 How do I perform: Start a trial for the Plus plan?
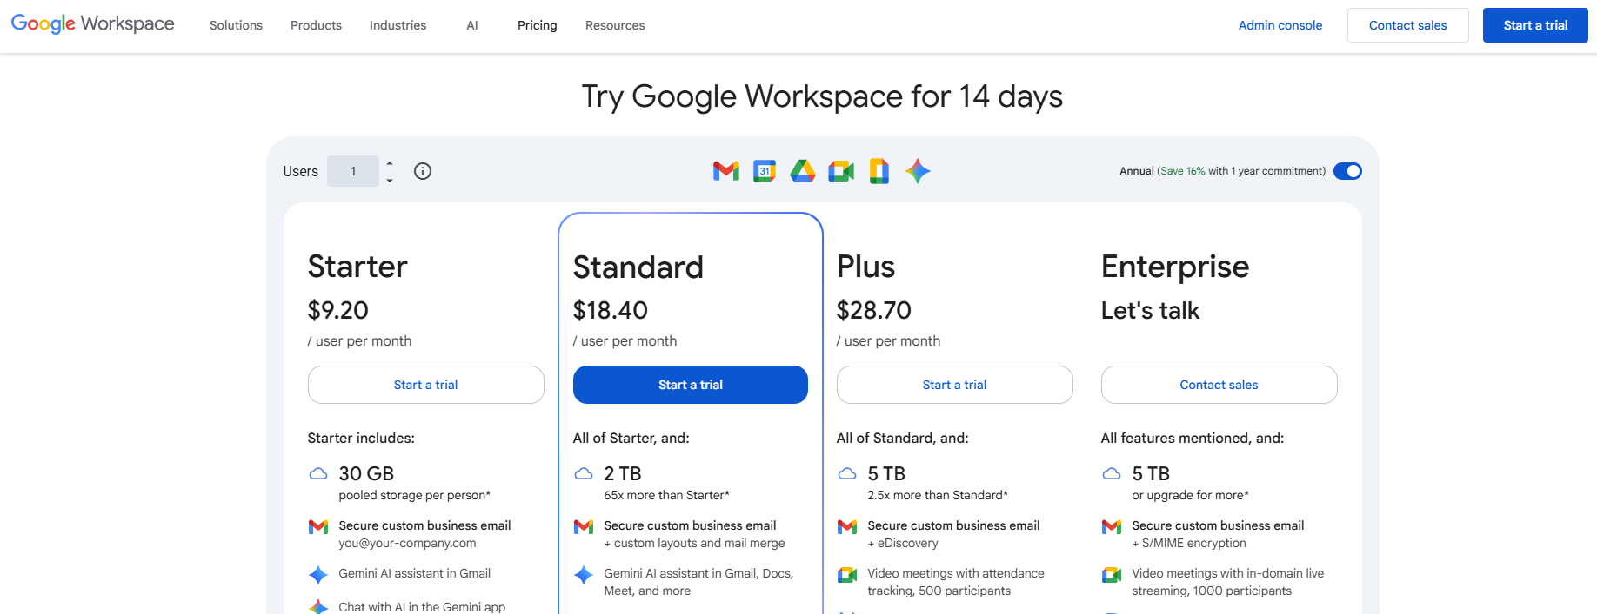(x=955, y=385)
